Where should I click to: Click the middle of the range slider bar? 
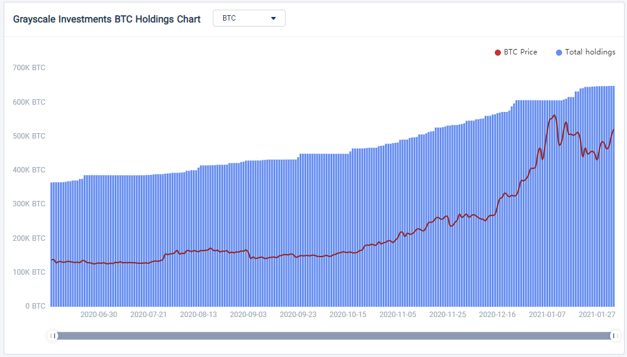click(x=334, y=336)
